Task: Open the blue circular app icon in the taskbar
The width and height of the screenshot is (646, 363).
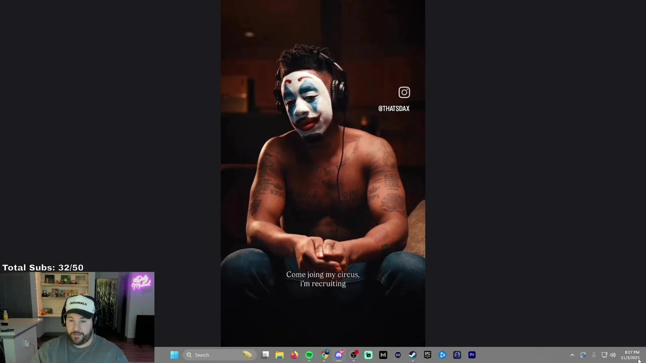Action: 442,355
